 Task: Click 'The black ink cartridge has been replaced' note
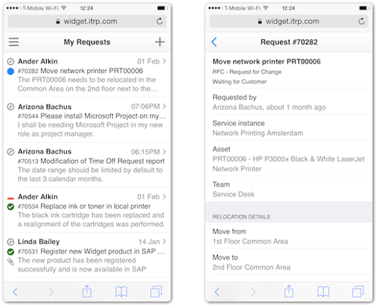click(91, 220)
